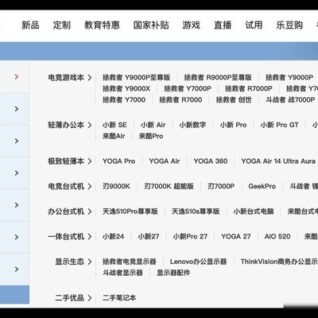Choose 小新Pro 27
Image resolution: width=318 pixels, height=318 pixels.
[190, 236]
